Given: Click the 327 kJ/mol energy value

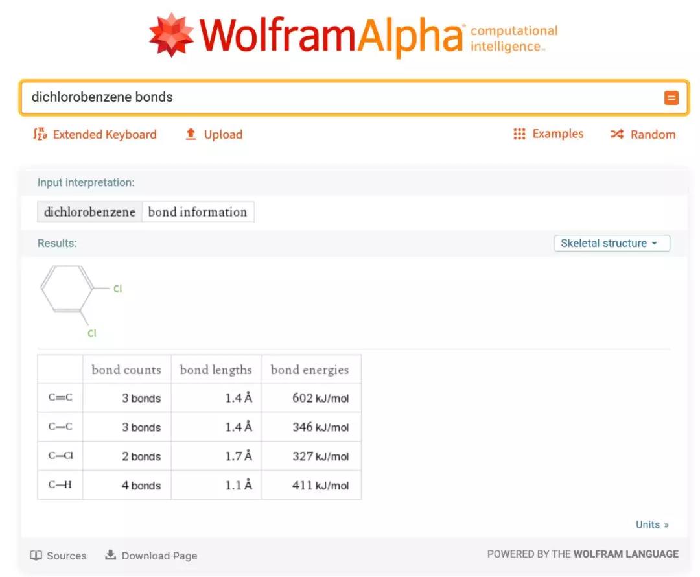Looking at the screenshot, I should pyautogui.click(x=321, y=456).
